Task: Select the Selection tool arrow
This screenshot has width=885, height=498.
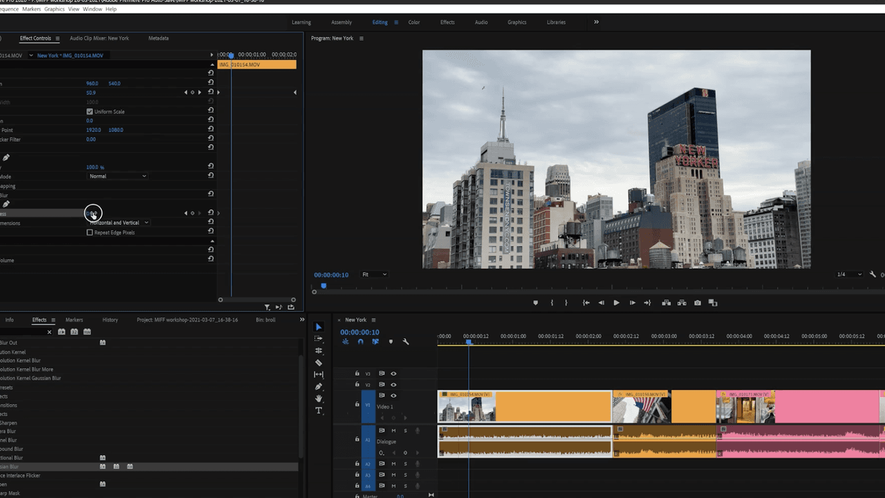Action: pyautogui.click(x=318, y=326)
